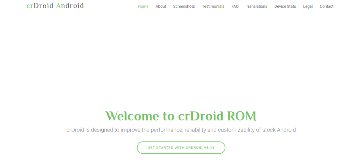The height and width of the screenshot is (165, 352).
Task: Click the crDroid is designed to improve tagline
Action: click(181, 130)
